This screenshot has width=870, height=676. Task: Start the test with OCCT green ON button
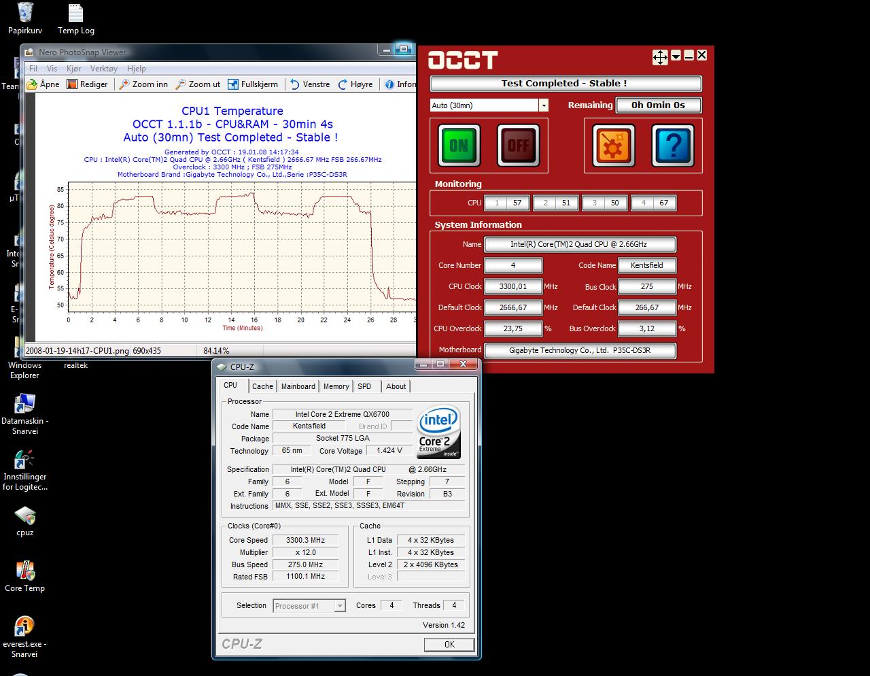coord(459,145)
